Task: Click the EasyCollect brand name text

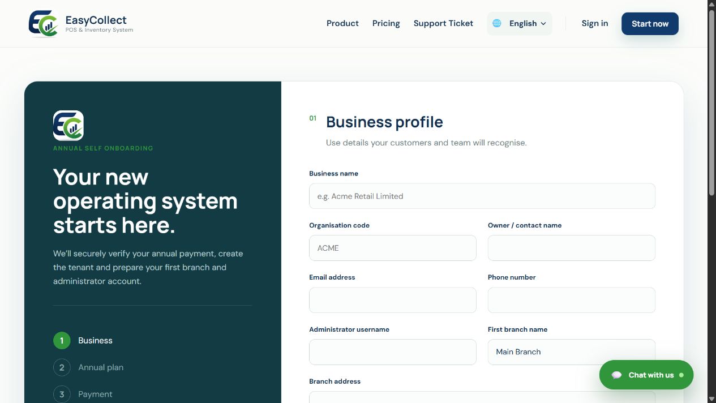Action: point(96,20)
